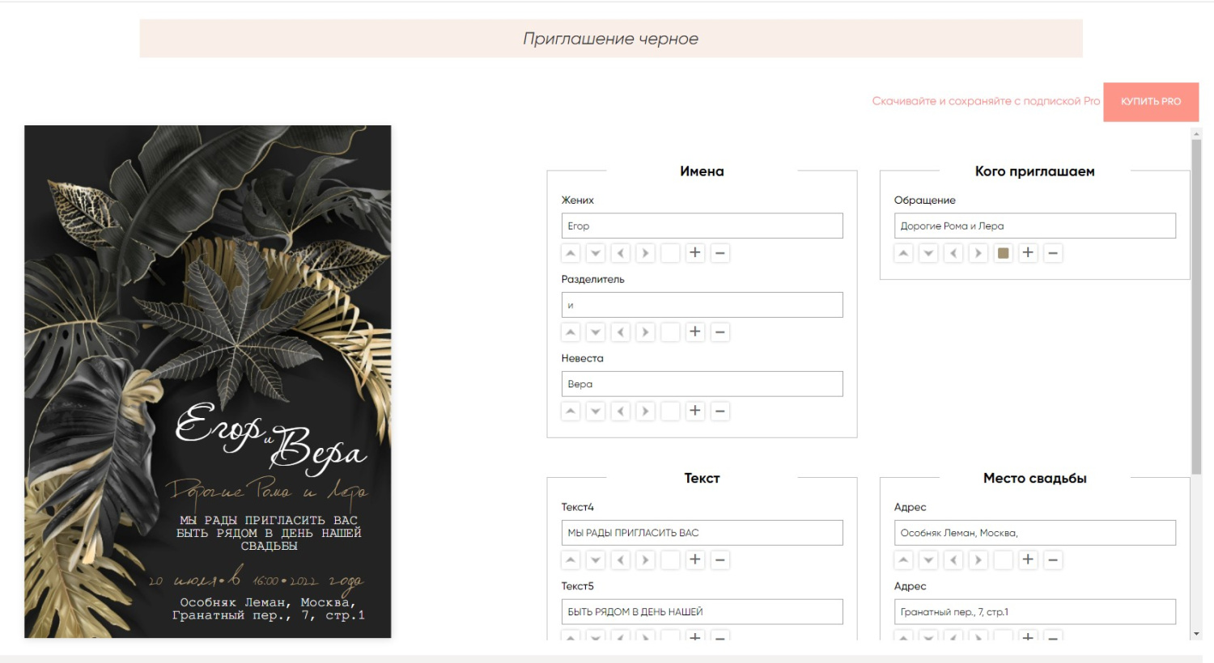Click the black invitation preview image

[x=208, y=382]
